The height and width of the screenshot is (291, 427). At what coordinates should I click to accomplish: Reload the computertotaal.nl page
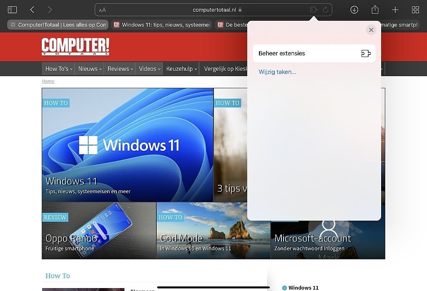tap(325, 10)
